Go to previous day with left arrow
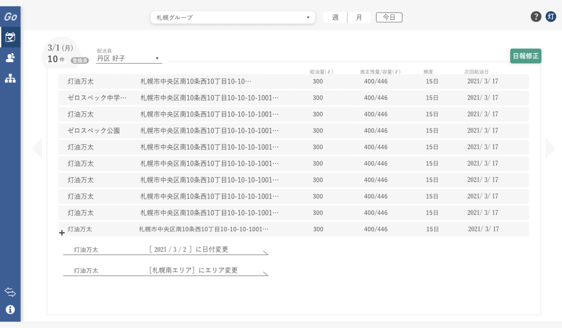 [x=37, y=148]
